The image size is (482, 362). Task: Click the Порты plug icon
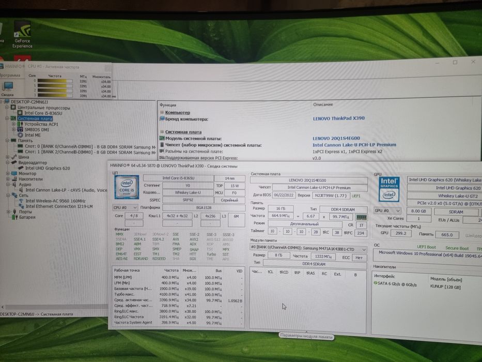(14, 212)
